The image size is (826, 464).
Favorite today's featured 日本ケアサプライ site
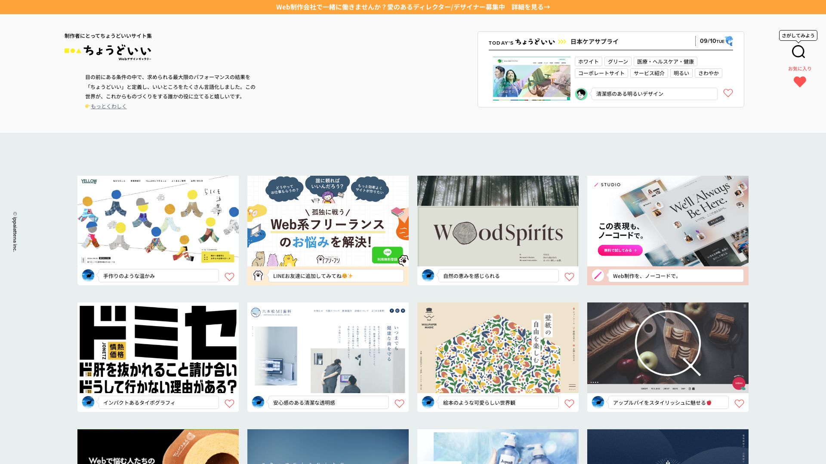[728, 93]
